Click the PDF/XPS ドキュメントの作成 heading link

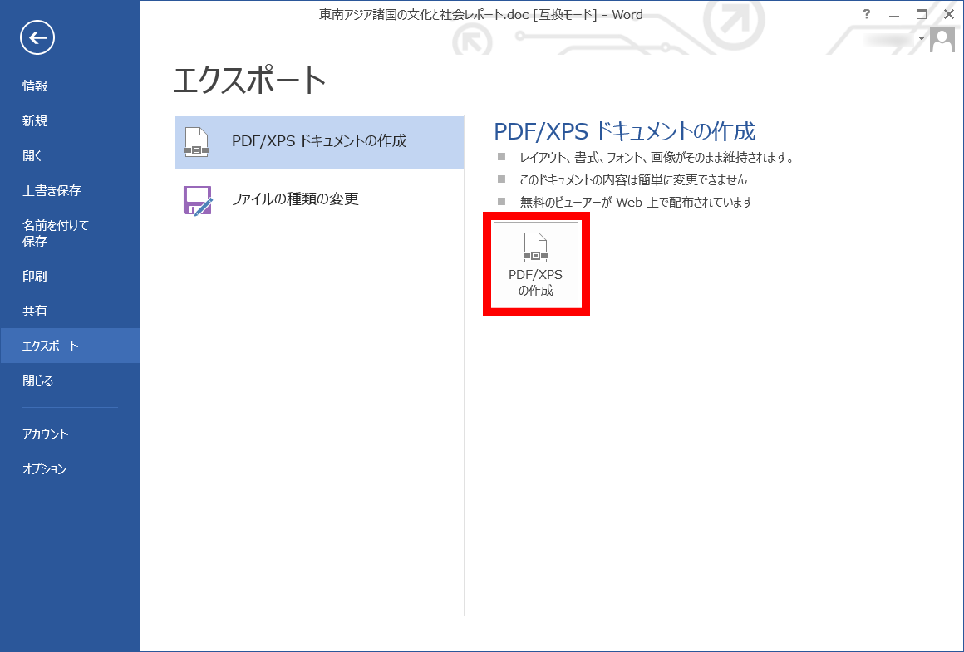(623, 131)
